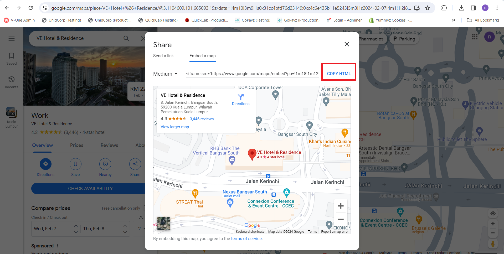504x254 pixels.
Task: Click the Chrome profile avatar
Action: coord(485,8)
